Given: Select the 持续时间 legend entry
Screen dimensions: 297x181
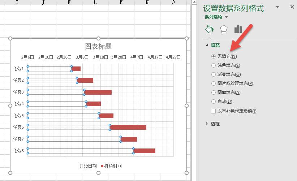Looking at the screenshot, I should (x=111, y=166).
